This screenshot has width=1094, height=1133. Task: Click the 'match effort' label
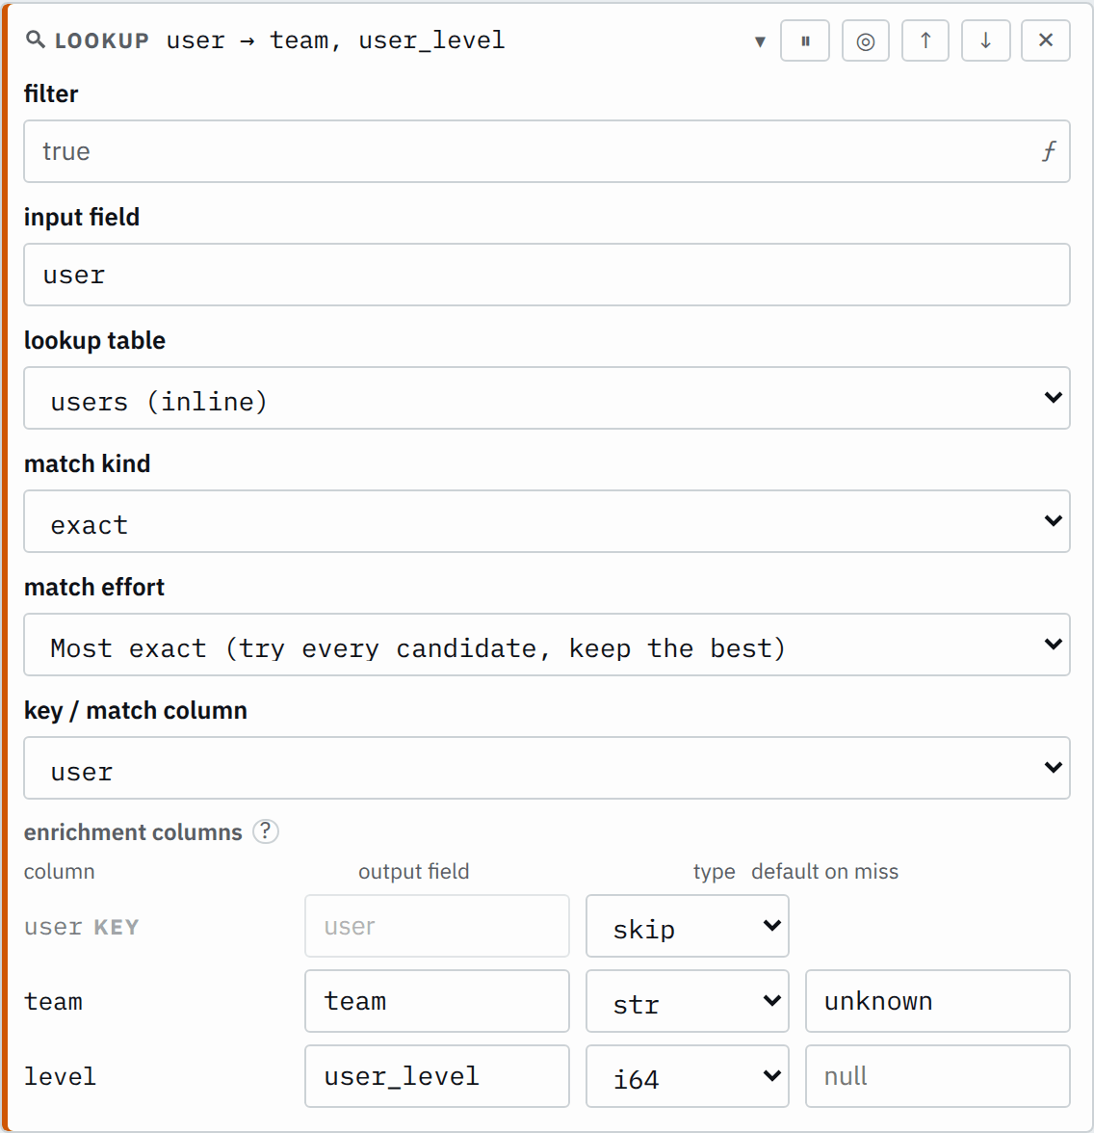tap(94, 588)
